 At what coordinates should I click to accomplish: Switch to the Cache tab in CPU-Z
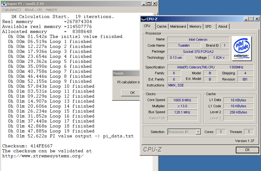(162, 26)
